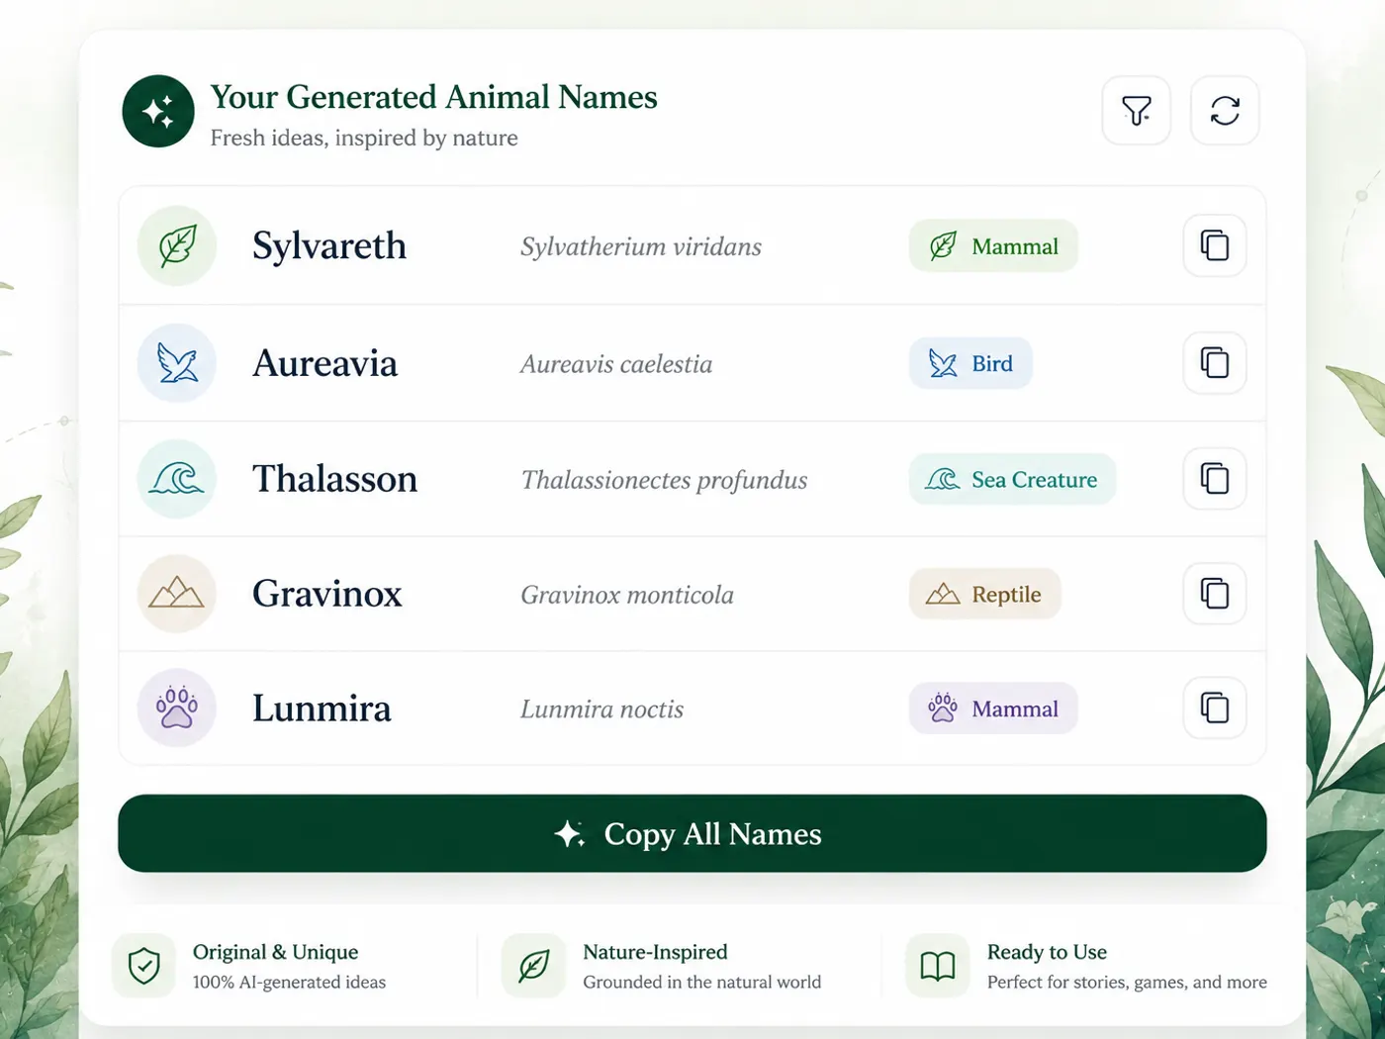Screen dimensions: 1385x1039
Task: Click the sparkle logo beside the title
Action: pos(158,111)
